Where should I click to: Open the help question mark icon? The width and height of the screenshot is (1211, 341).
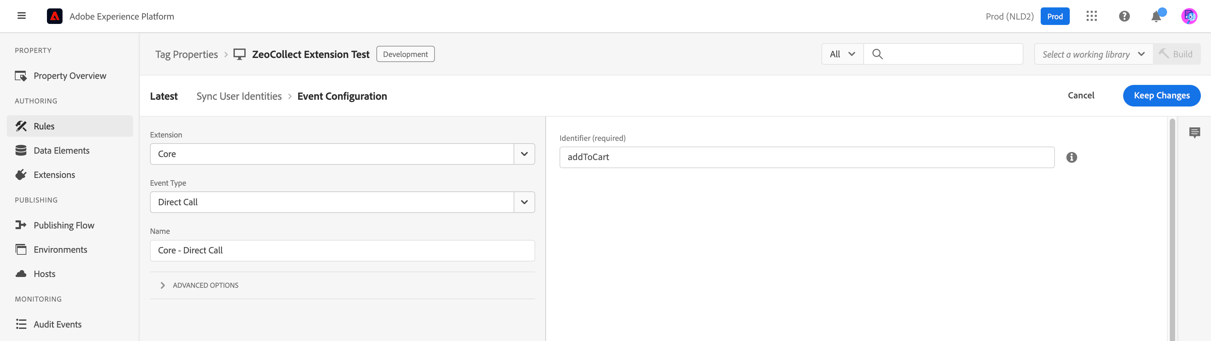pyautogui.click(x=1124, y=17)
